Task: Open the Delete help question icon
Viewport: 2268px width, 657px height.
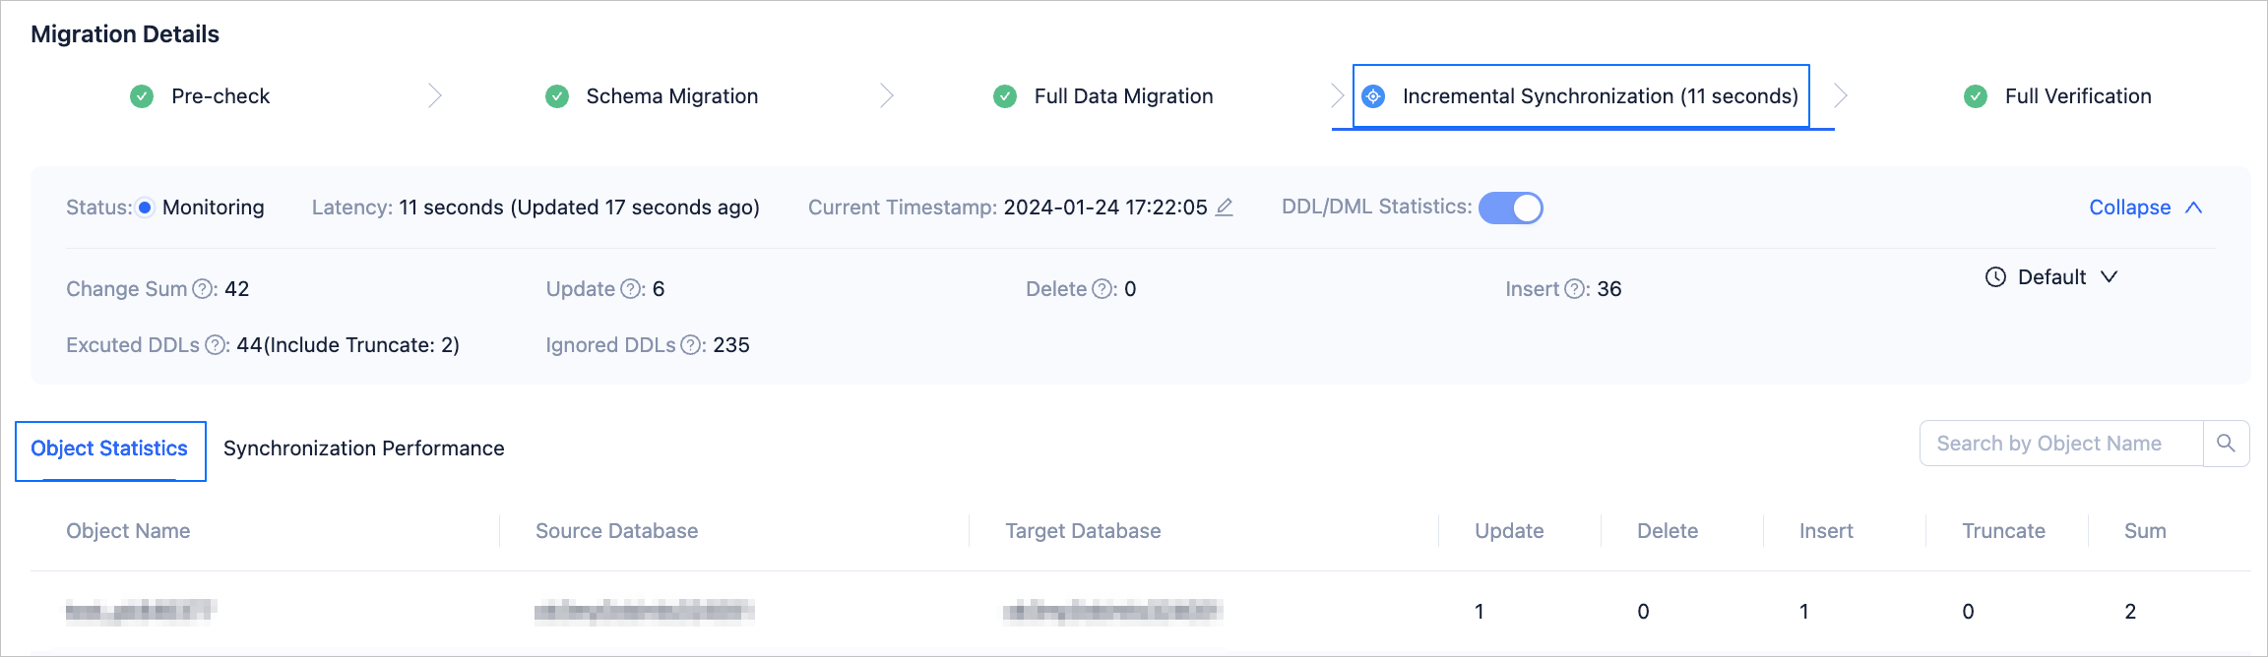Action: pyautogui.click(x=1102, y=289)
